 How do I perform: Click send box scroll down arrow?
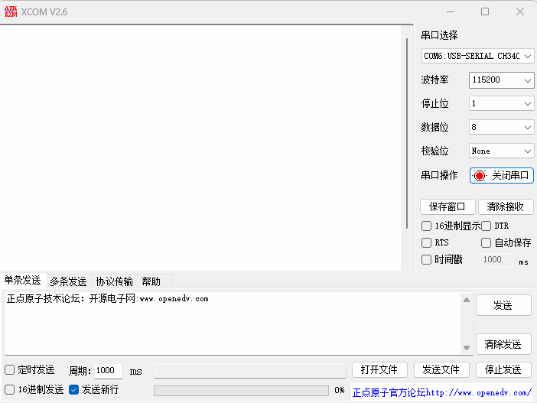(x=467, y=348)
